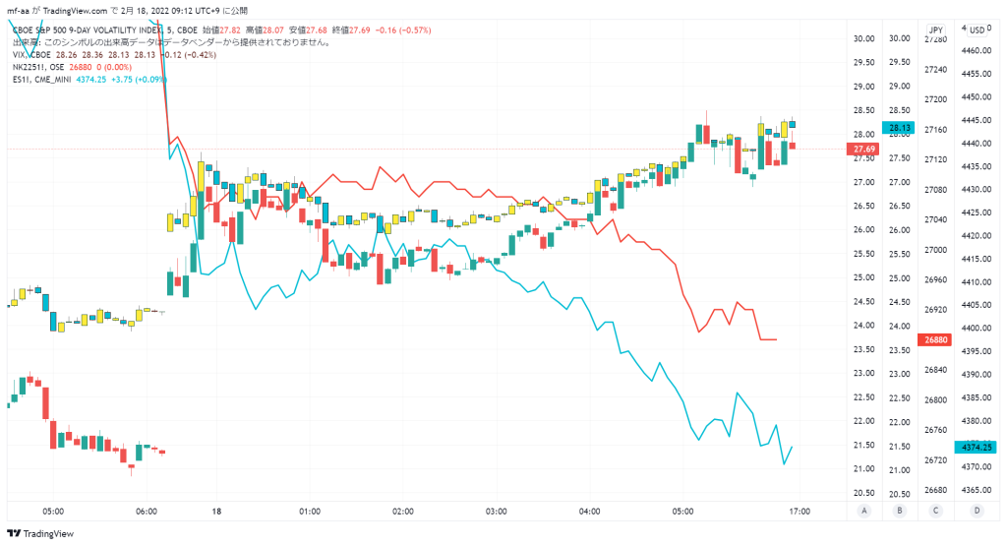Click the 26720 tick on the JPY scale
Screen dimensions: 1007x546
click(936, 460)
